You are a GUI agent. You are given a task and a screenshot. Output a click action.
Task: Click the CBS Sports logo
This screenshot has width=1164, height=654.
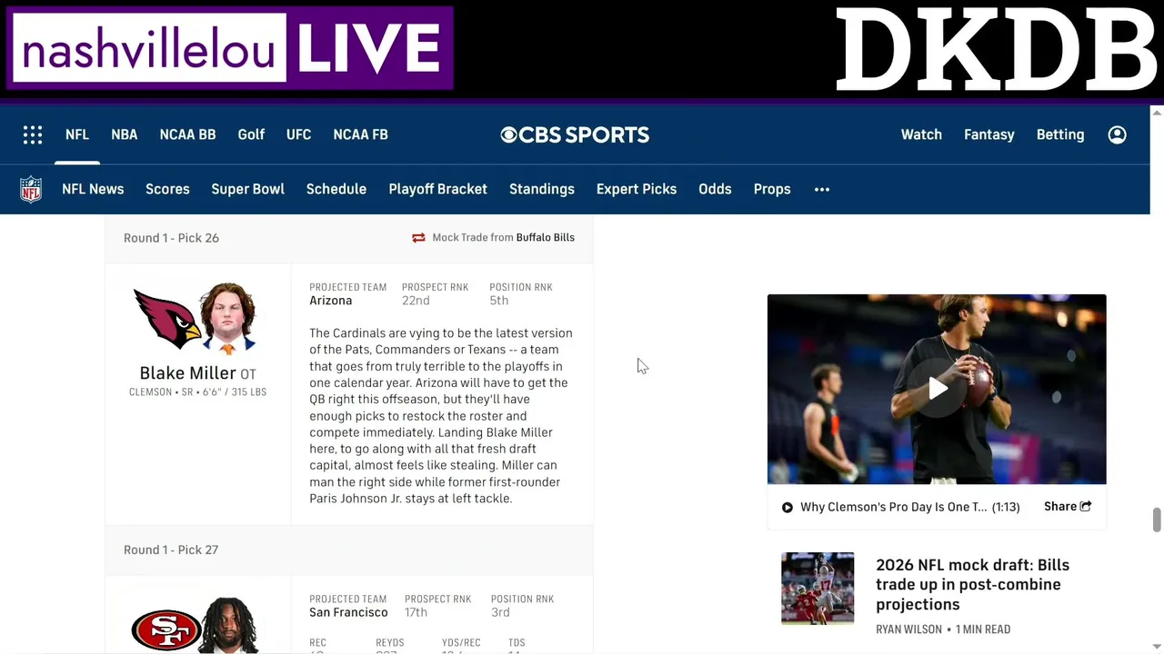[575, 134]
